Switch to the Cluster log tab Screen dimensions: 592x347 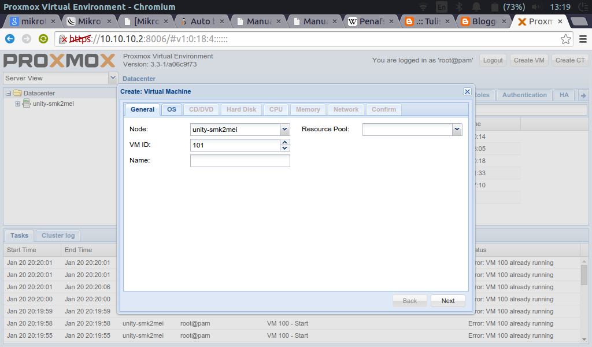tap(58, 235)
